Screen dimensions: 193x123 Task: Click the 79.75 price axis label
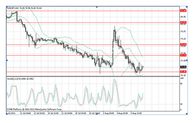tap(183, 32)
